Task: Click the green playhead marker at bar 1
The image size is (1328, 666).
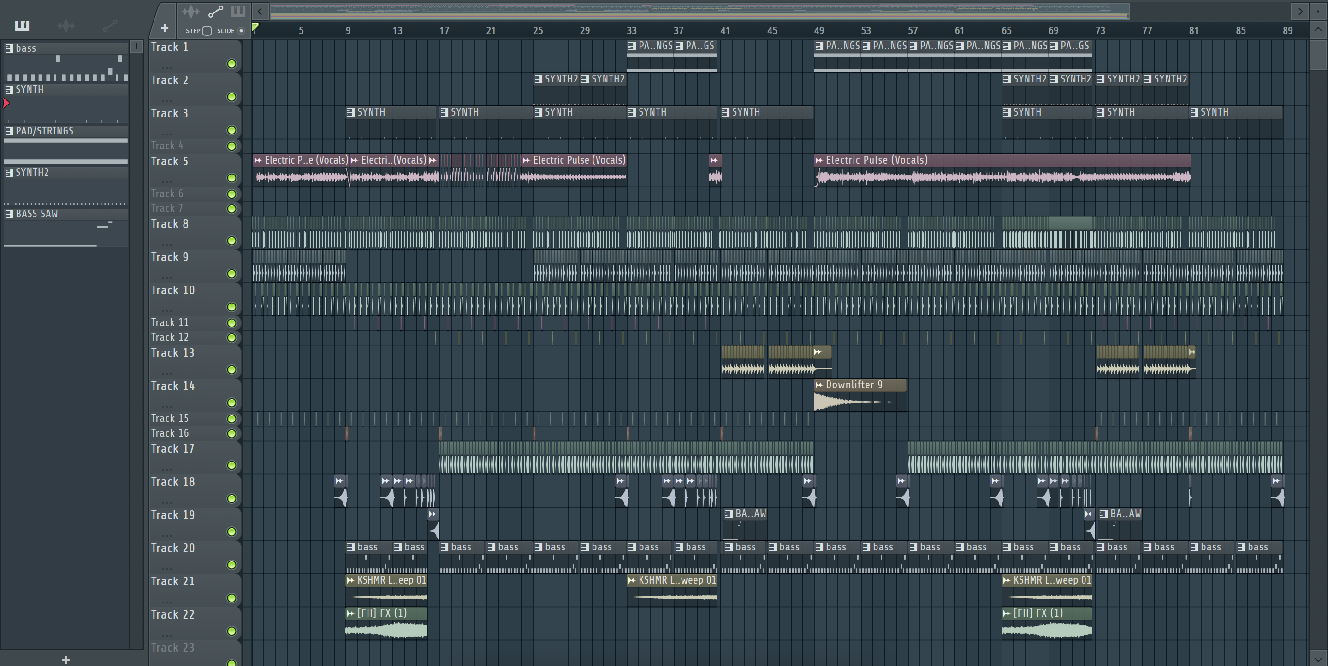Action: tap(255, 28)
